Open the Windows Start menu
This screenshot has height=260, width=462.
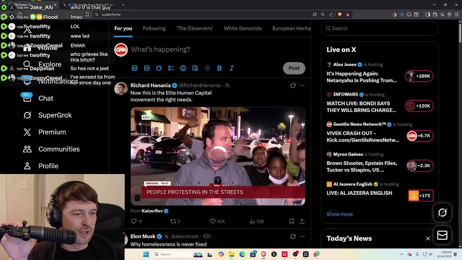pos(146,254)
